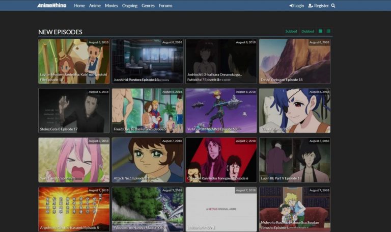Show Dubbed episodes only
391x232 pixels.
pyautogui.click(x=308, y=31)
